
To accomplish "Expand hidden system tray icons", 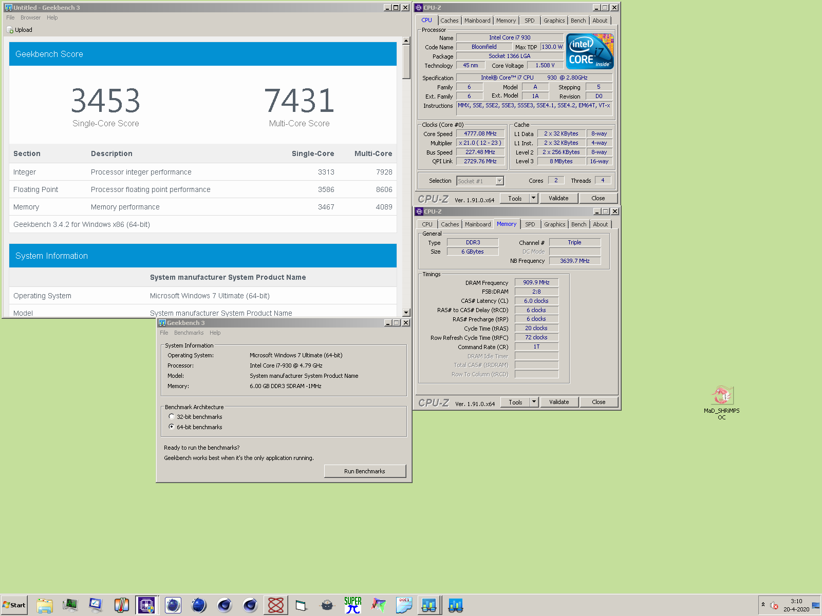I will [x=763, y=604].
